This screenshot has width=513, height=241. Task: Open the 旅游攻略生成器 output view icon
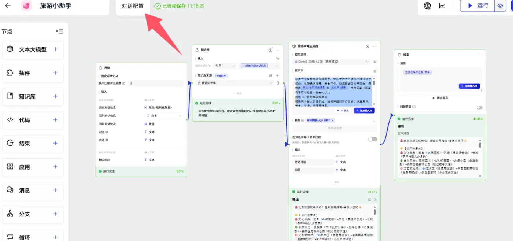click(369, 200)
